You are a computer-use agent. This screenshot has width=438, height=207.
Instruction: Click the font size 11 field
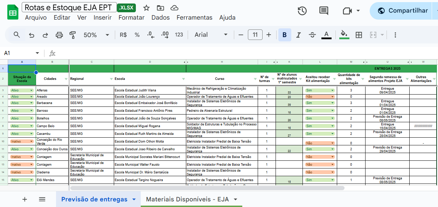255,35
